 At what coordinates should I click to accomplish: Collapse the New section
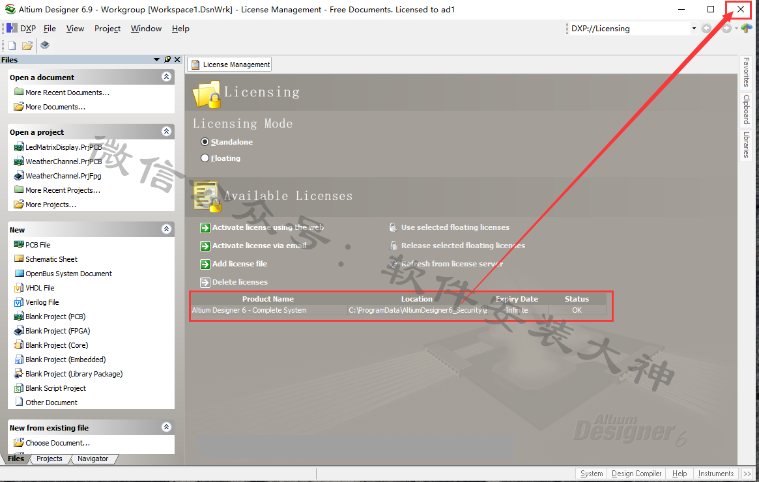coord(167,229)
